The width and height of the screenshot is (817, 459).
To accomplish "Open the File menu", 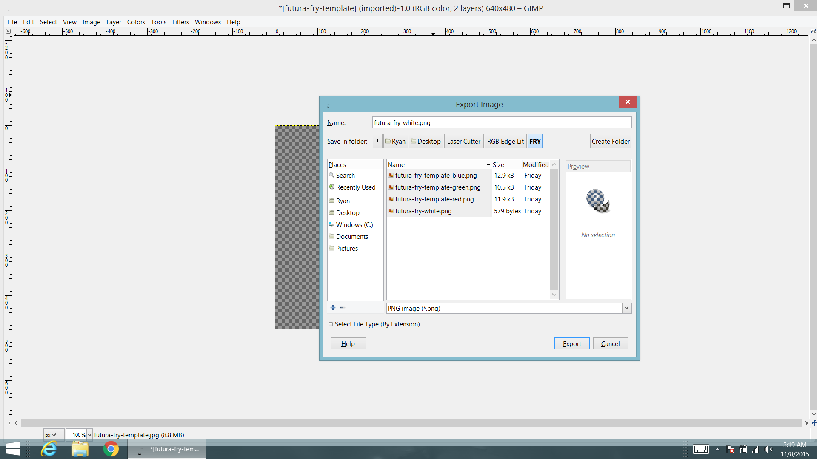I will coord(12,22).
